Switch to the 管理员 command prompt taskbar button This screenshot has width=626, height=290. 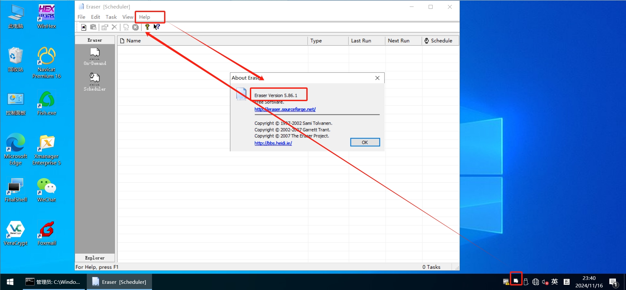tap(53, 282)
